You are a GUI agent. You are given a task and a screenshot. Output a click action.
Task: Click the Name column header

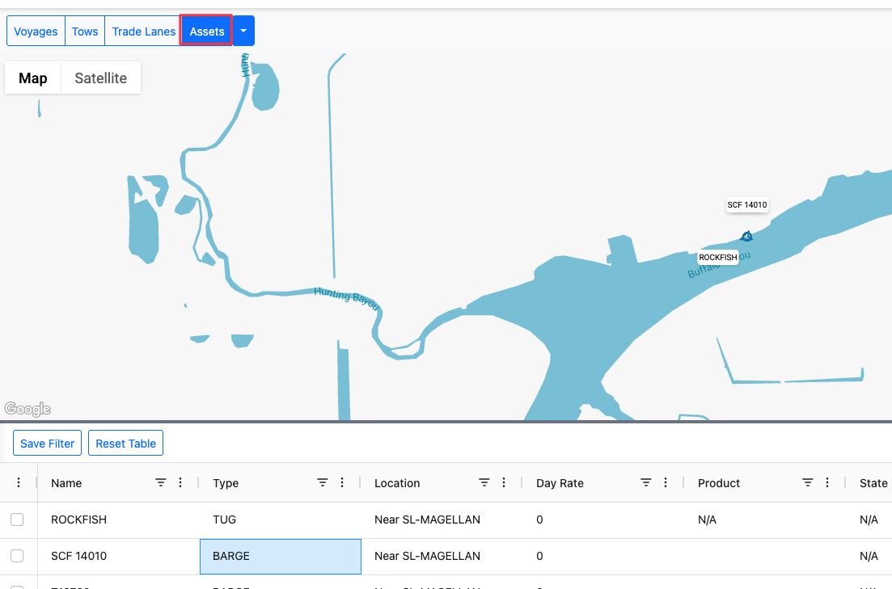(66, 483)
